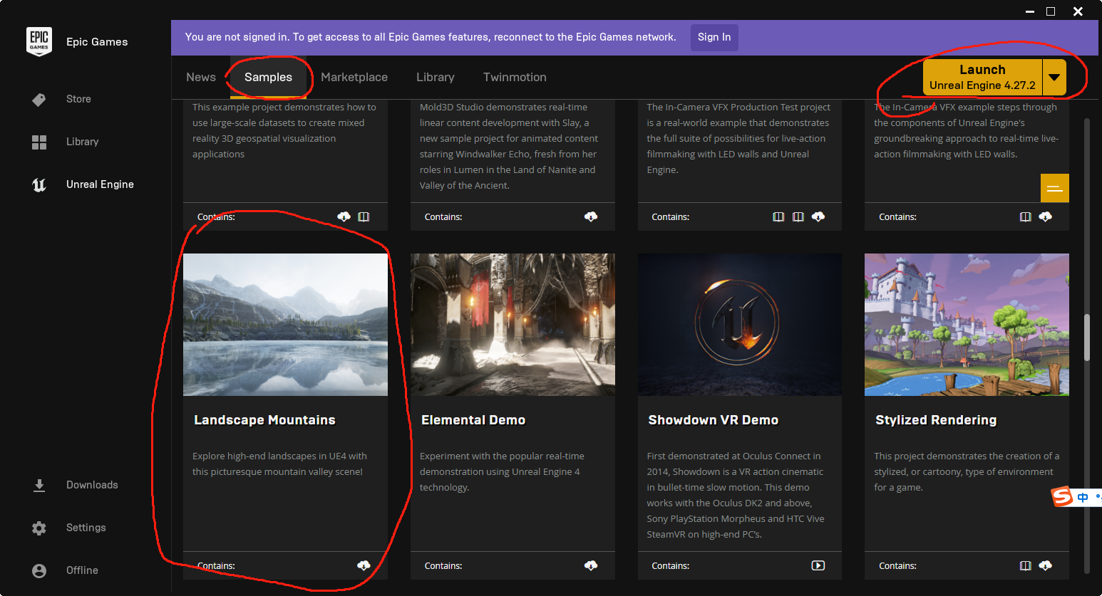This screenshot has height=596, width=1102.
Task: Click cloud download icon on geospatial visualization card
Action: 344,216
